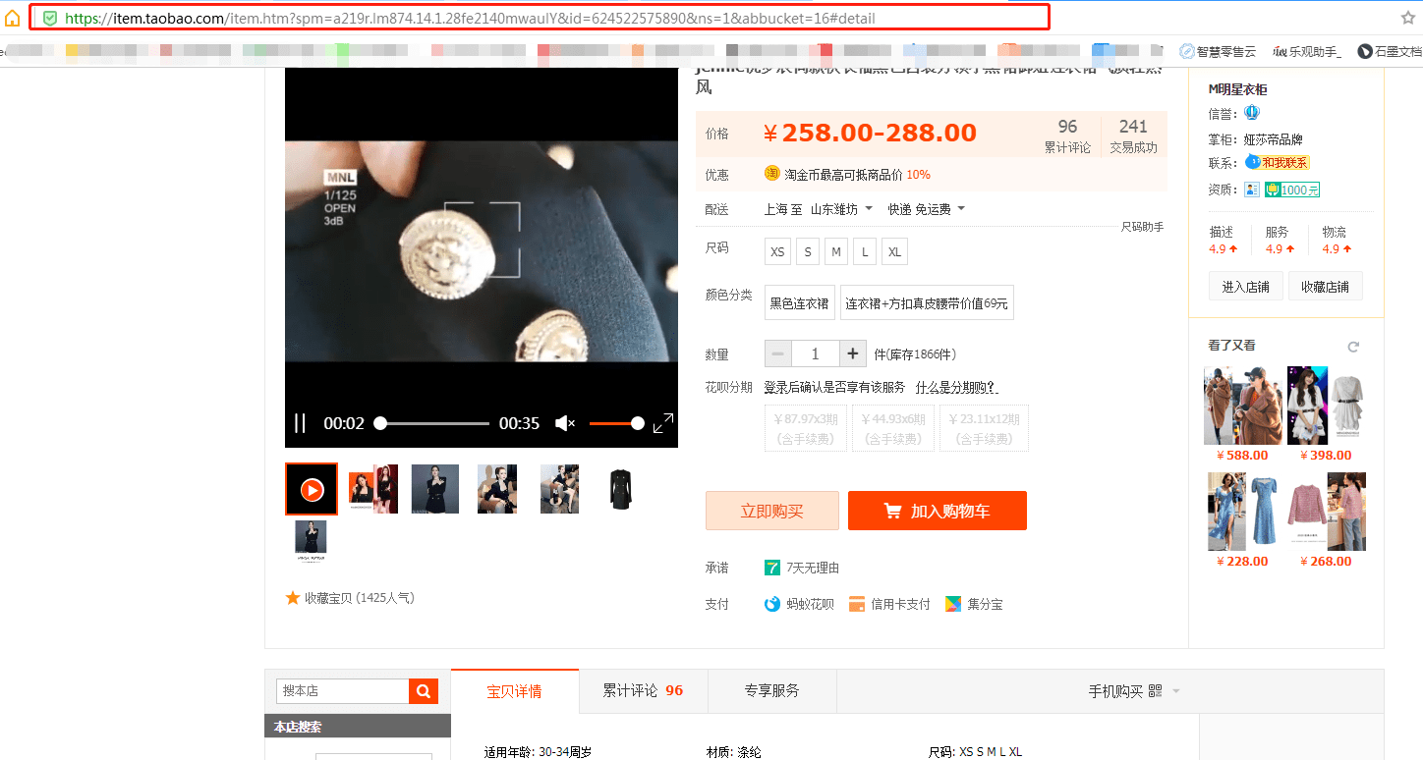The width and height of the screenshot is (1423, 760).
Task: Unmute the video with speaker icon
Action: pos(565,423)
